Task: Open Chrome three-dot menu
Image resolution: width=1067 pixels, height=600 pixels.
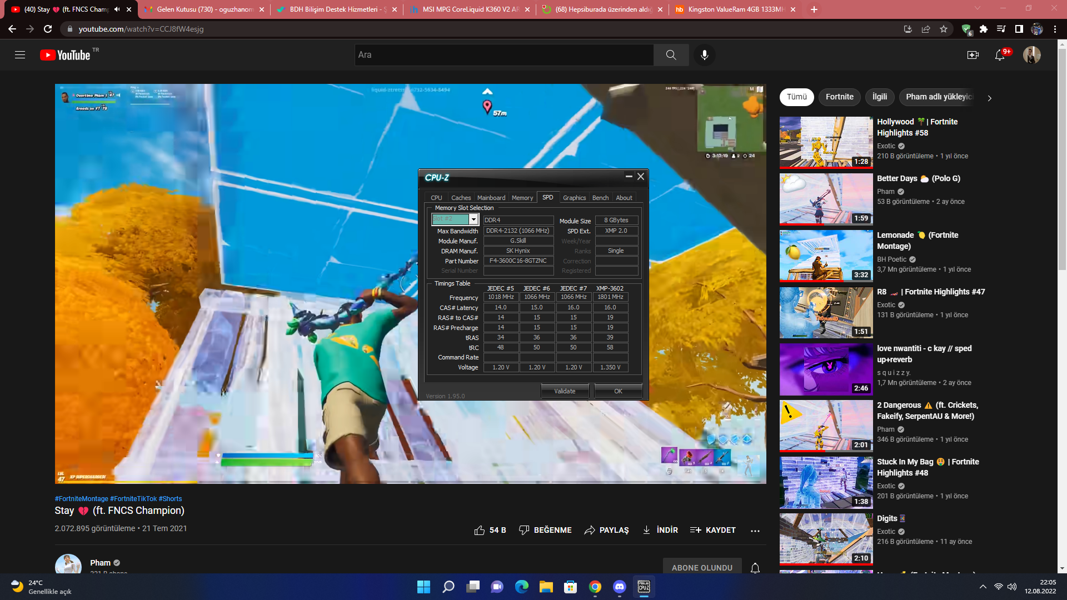Action: (x=1055, y=29)
